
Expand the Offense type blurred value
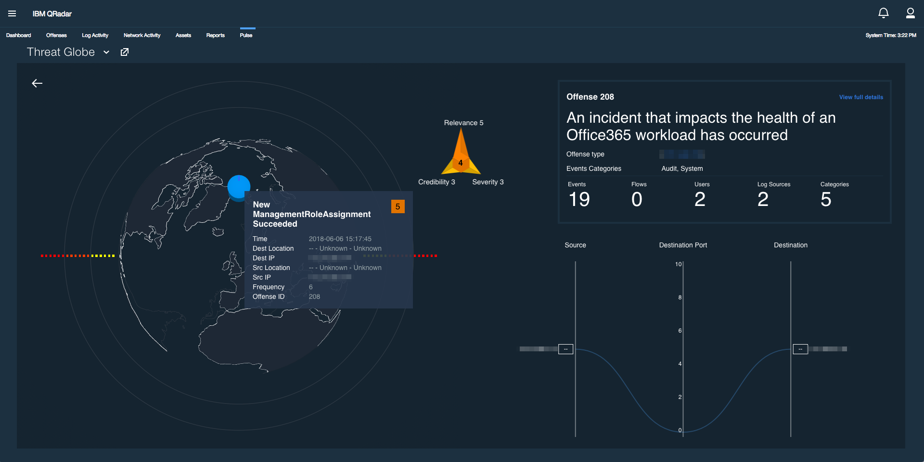point(681,154)
